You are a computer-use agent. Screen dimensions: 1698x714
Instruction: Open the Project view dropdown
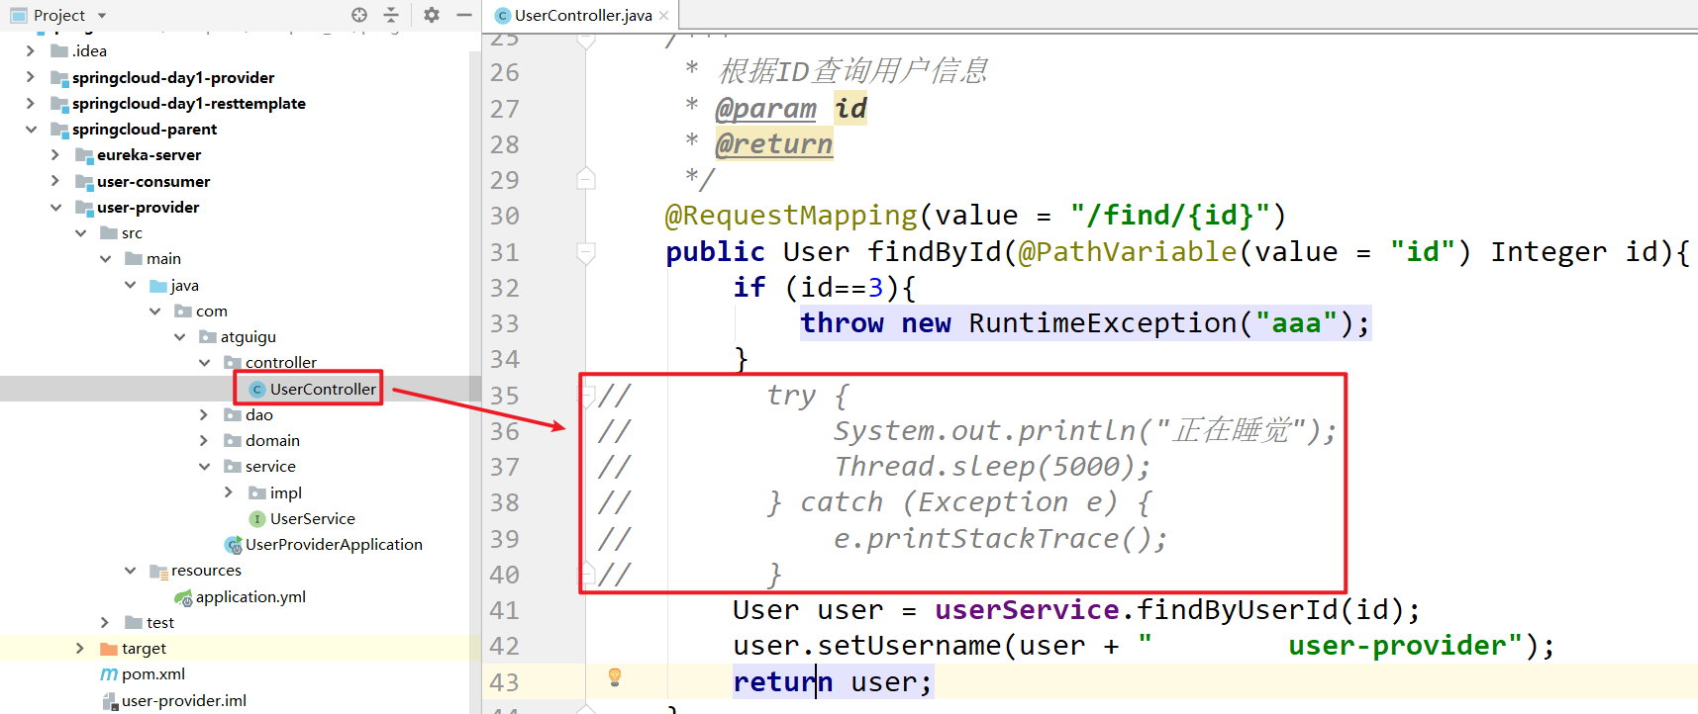102,16
